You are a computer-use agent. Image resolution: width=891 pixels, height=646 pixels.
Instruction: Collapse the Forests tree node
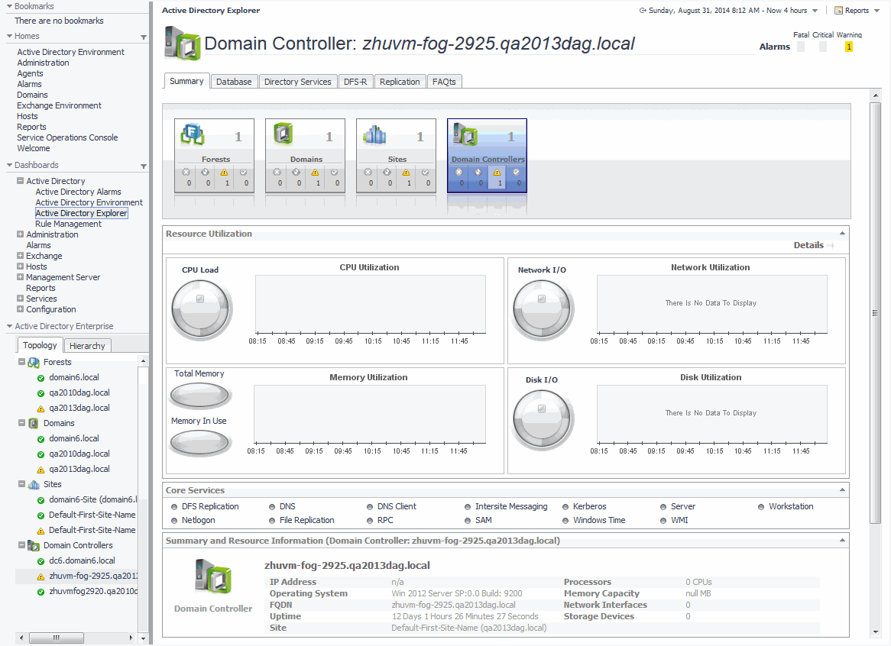click(x=21, y=362)
